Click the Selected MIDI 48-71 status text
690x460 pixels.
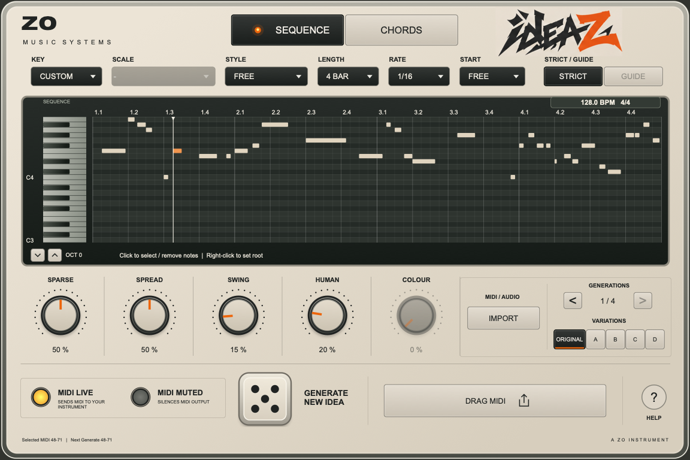43,440
